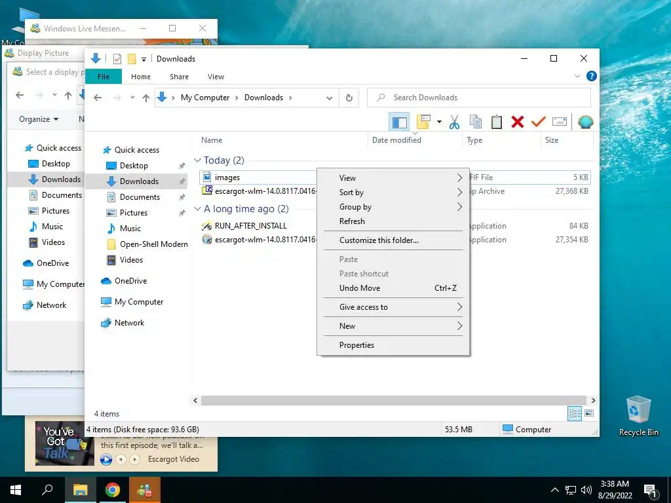Viewport: 671px width, 503px height.
Task: Open the view settings dropdown arrow
Action: [439, 122]
